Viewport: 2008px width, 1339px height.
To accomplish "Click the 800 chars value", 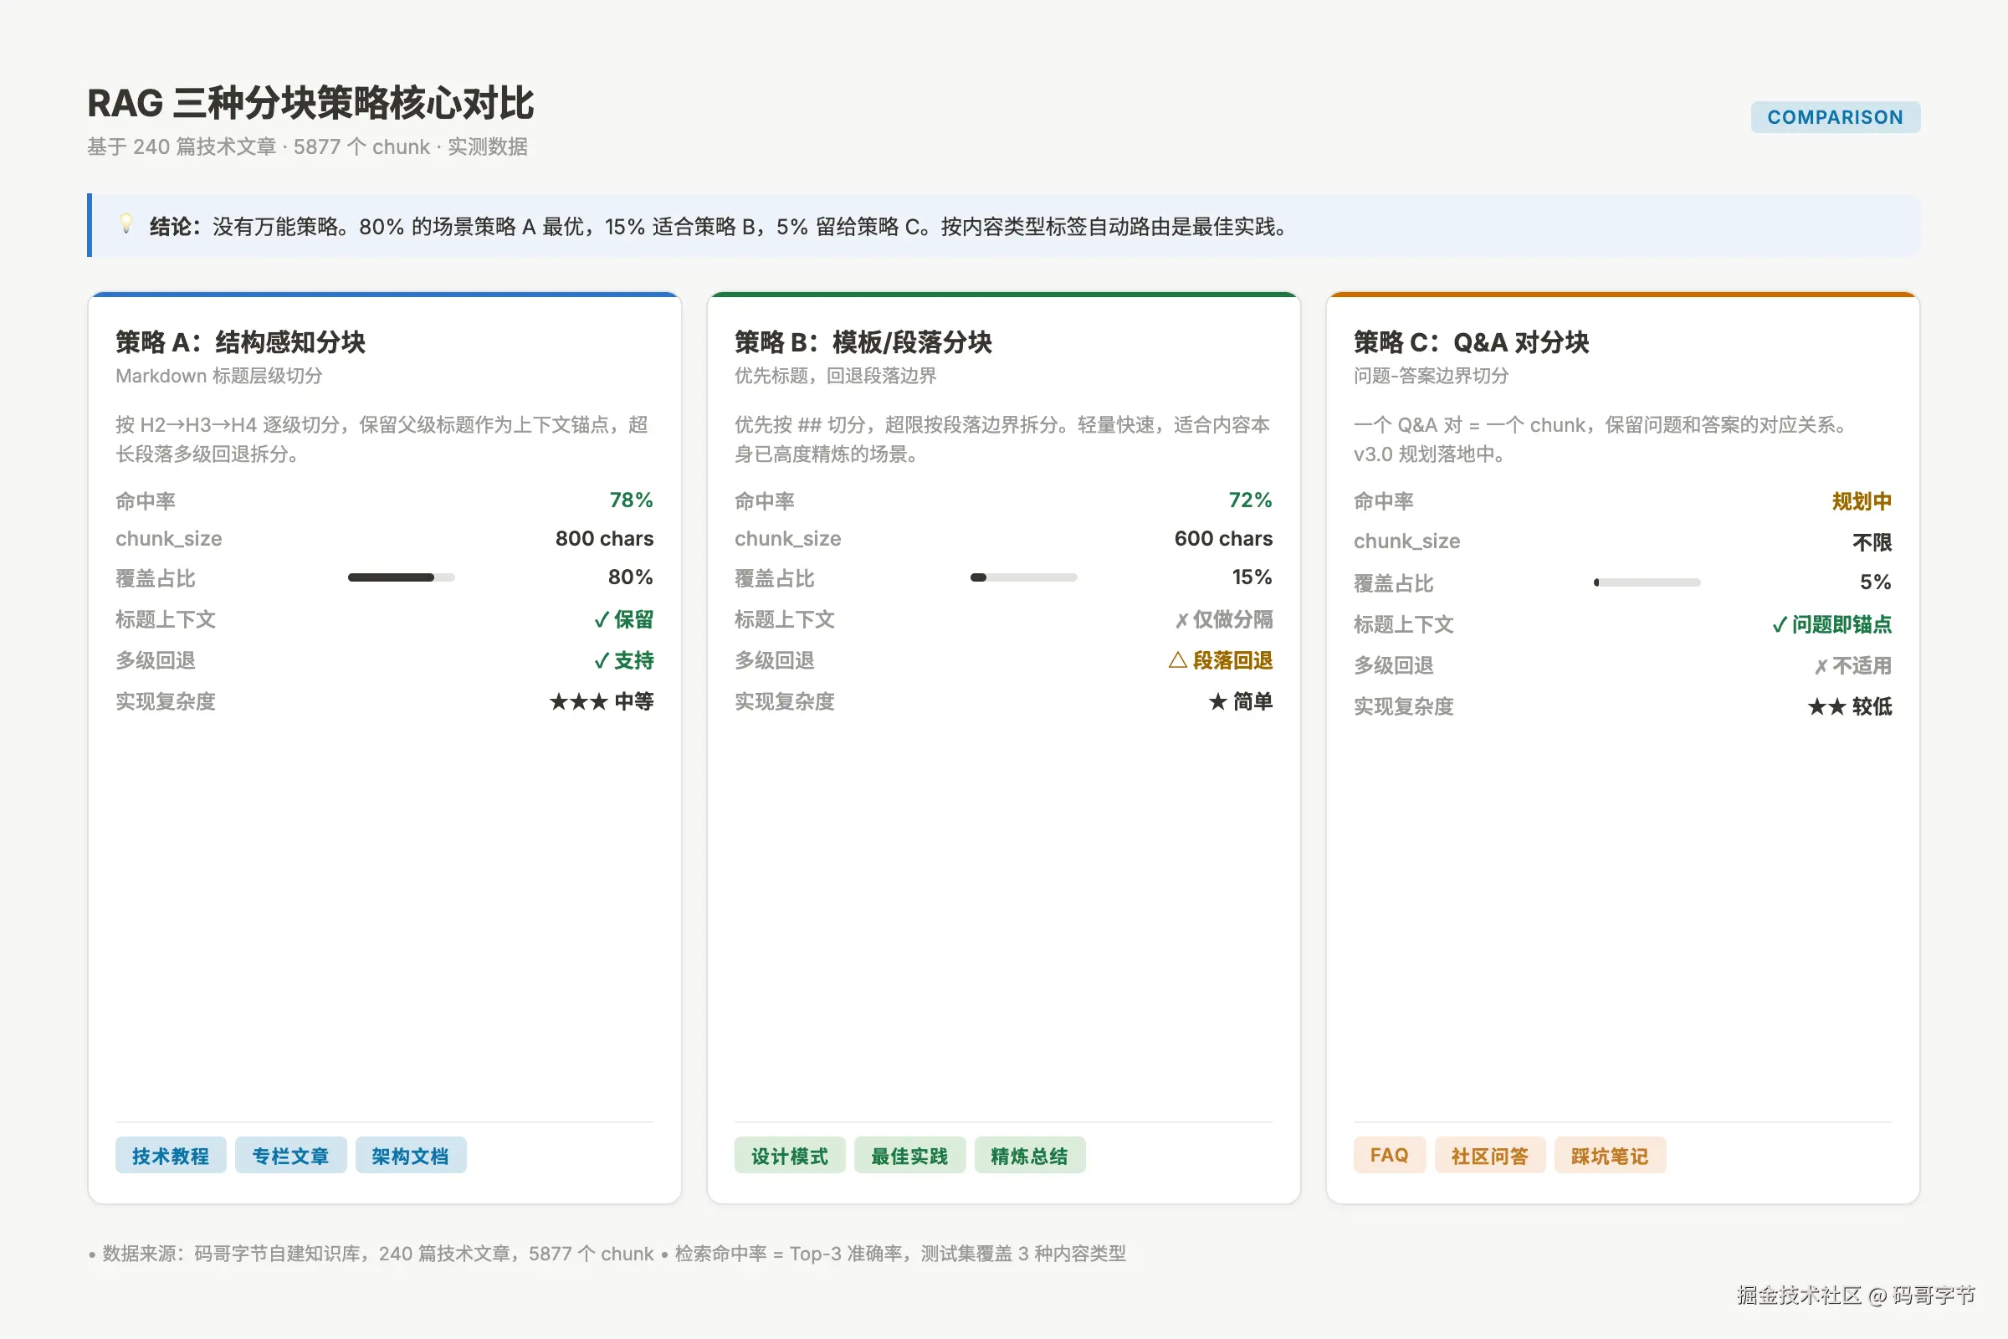I will click(604, 538).
